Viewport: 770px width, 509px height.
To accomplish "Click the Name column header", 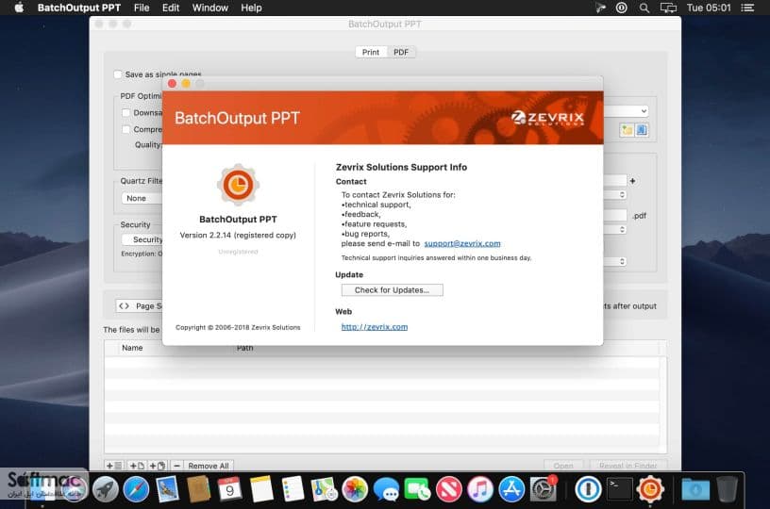I will point(132,348).
